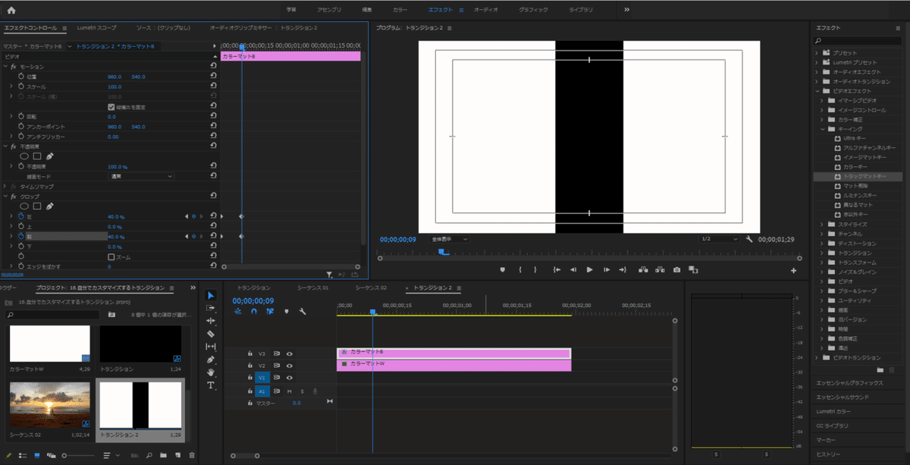
Task: Select トラックマットキー effect in the list
Action: click(864, 176)
